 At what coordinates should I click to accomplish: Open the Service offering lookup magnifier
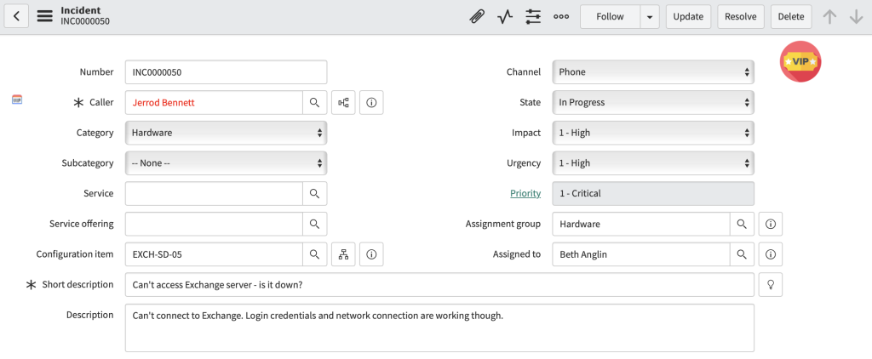[x=315, y=224]
